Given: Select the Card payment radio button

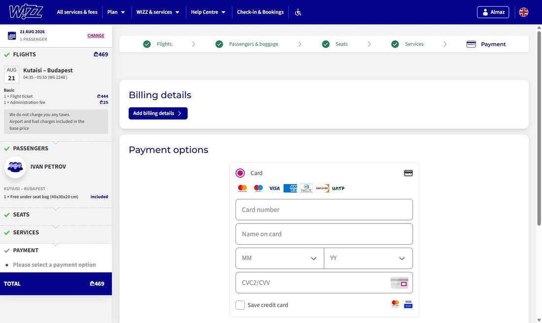Looking at the screenshot, I should coord(240,173).
